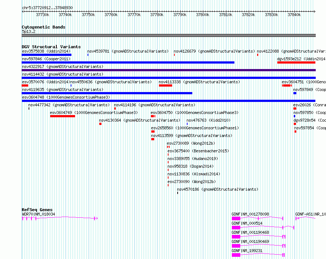326x259 pixels.
Task: Open the nsv597850 variant label
Action: pos(310,113)
